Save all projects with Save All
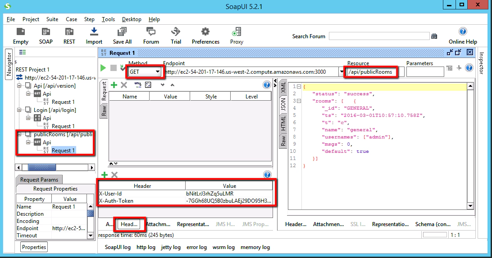The width and height of the screenshot is (492, 258). click(x=122, y=36)
